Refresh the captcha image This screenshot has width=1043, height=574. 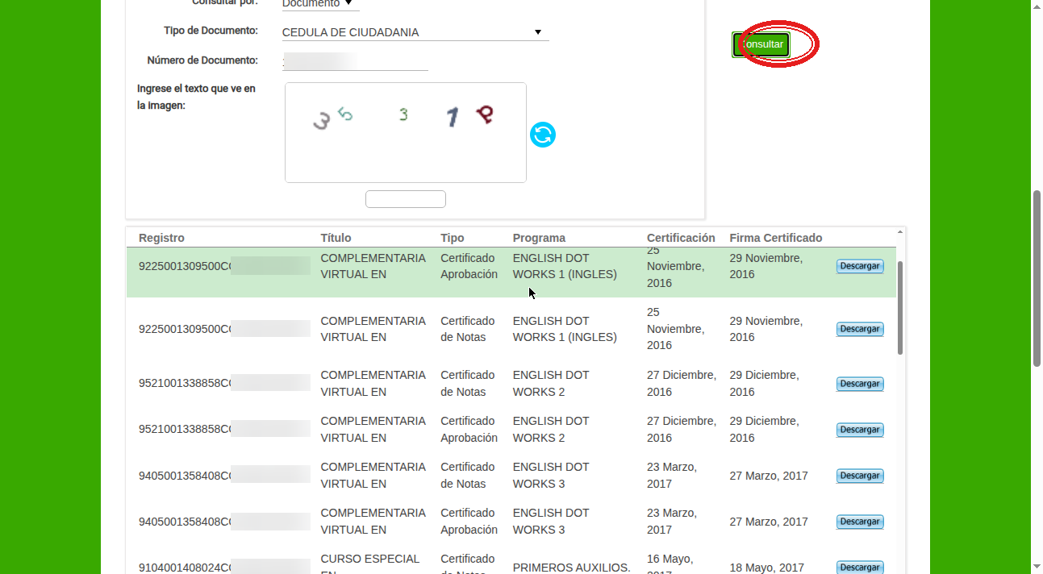tap(543, 135)
